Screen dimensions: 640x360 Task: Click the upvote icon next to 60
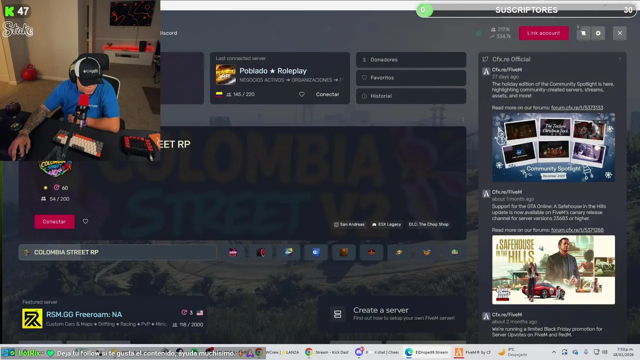coord(56,188)
